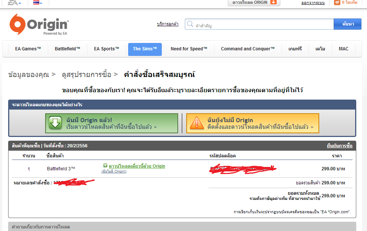
Task: Click the หมายเลขคำสั่งซื้อ order number label
Action: (33, 183)
